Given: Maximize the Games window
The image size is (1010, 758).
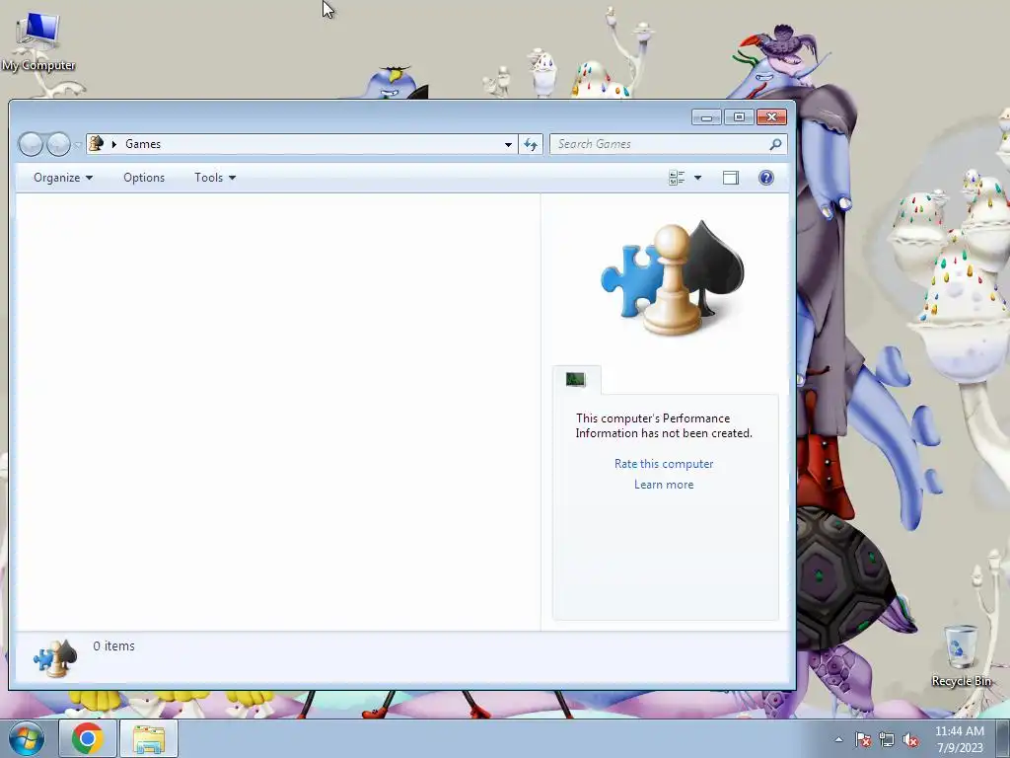Looking at the screenshot, I should tap(739, 116).
